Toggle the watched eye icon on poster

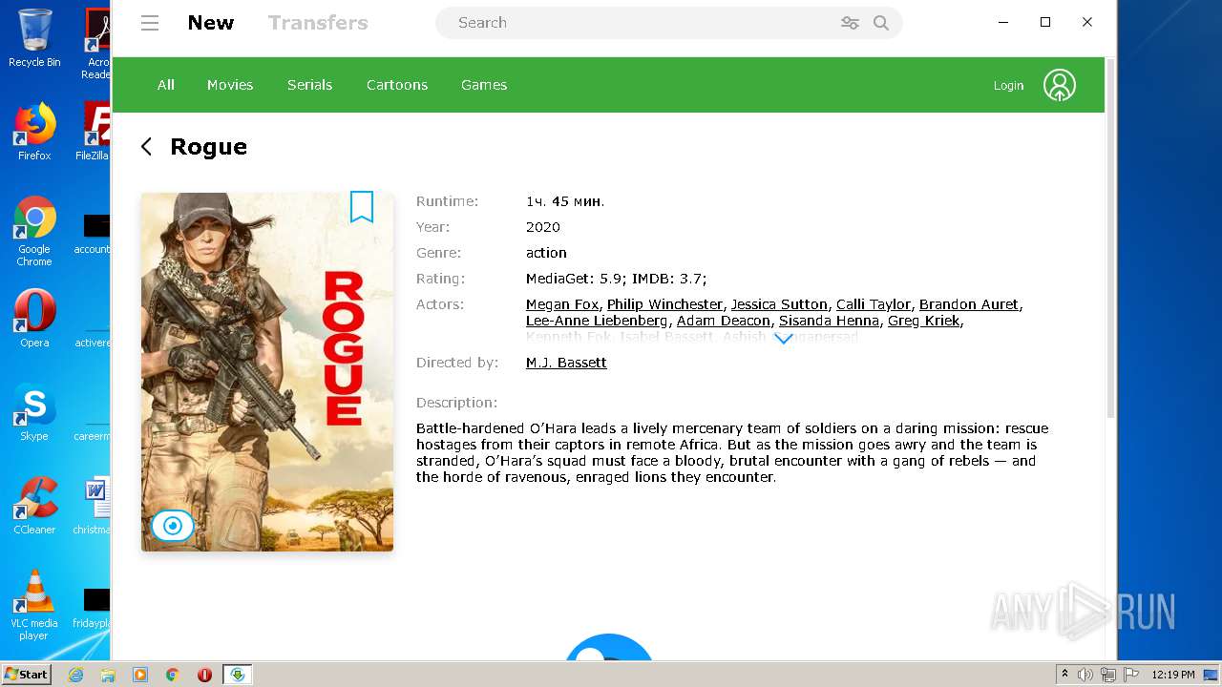coord(173,526)
